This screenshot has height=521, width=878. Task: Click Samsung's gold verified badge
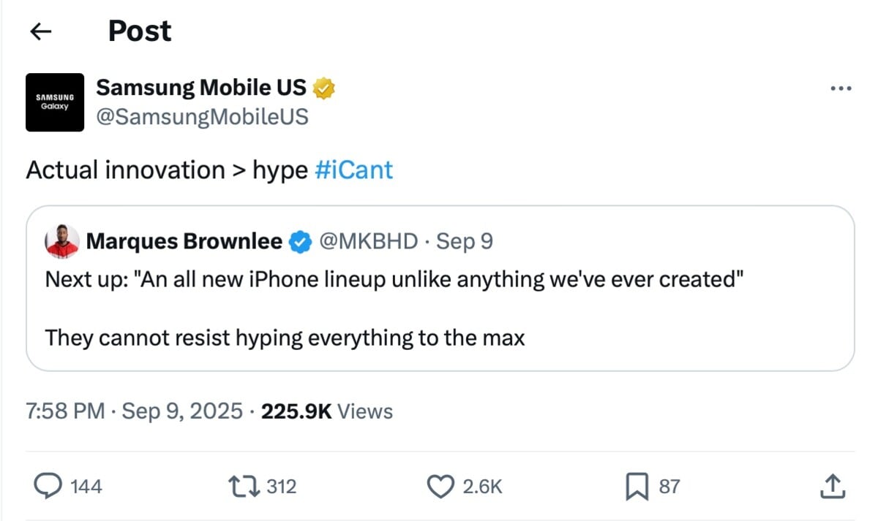point(323,88)
